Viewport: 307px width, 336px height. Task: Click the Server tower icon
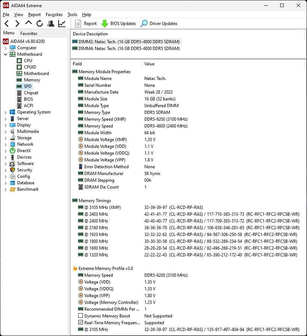pos(12,118)
